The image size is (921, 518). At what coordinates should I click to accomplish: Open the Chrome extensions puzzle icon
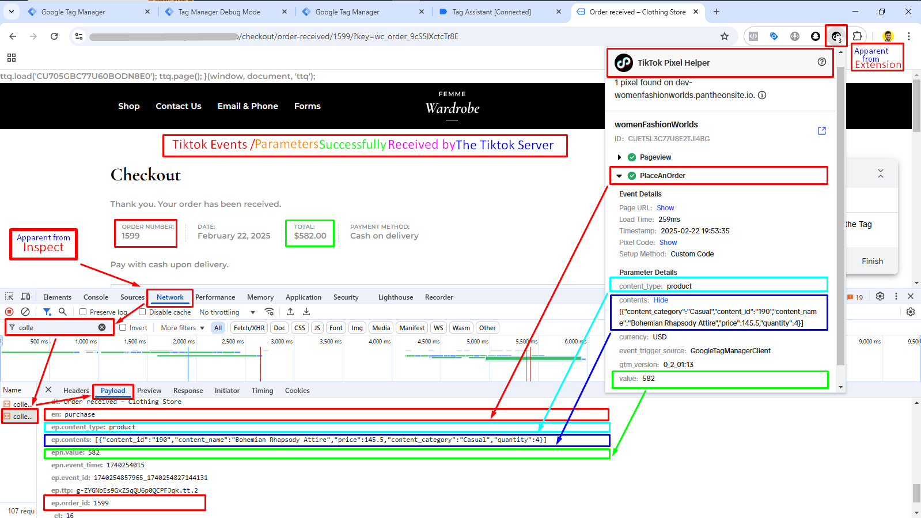(x=857, y=36)
